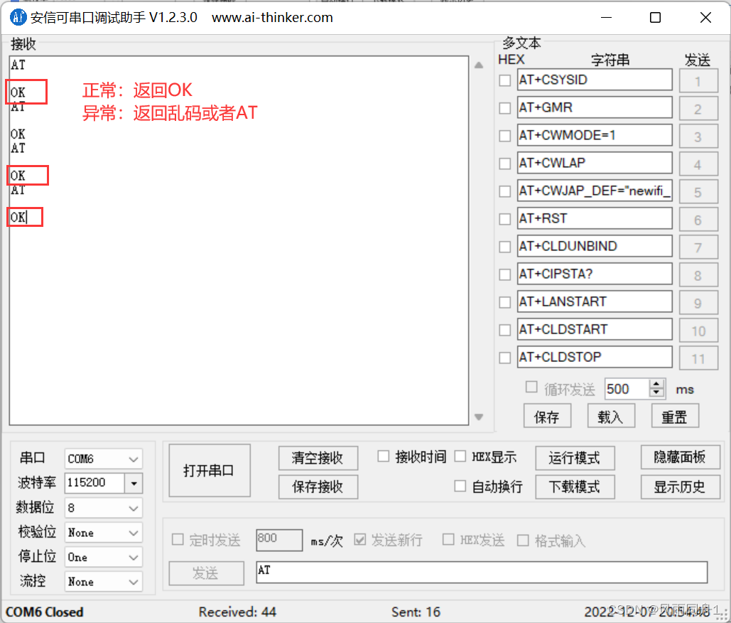Switch to 运行模式 run mode
731x623 pixels.
(x=575, y=458)
